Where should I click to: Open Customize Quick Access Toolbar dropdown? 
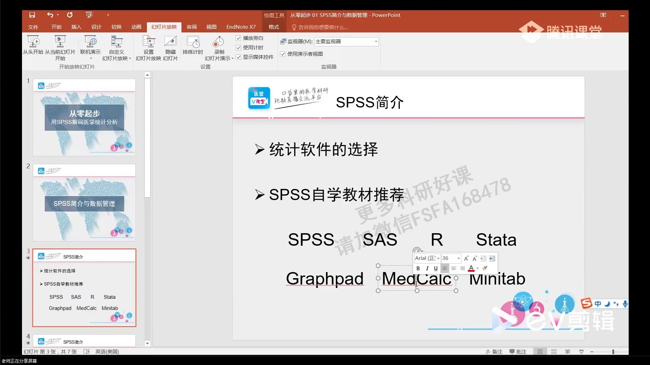click(108, 15)
